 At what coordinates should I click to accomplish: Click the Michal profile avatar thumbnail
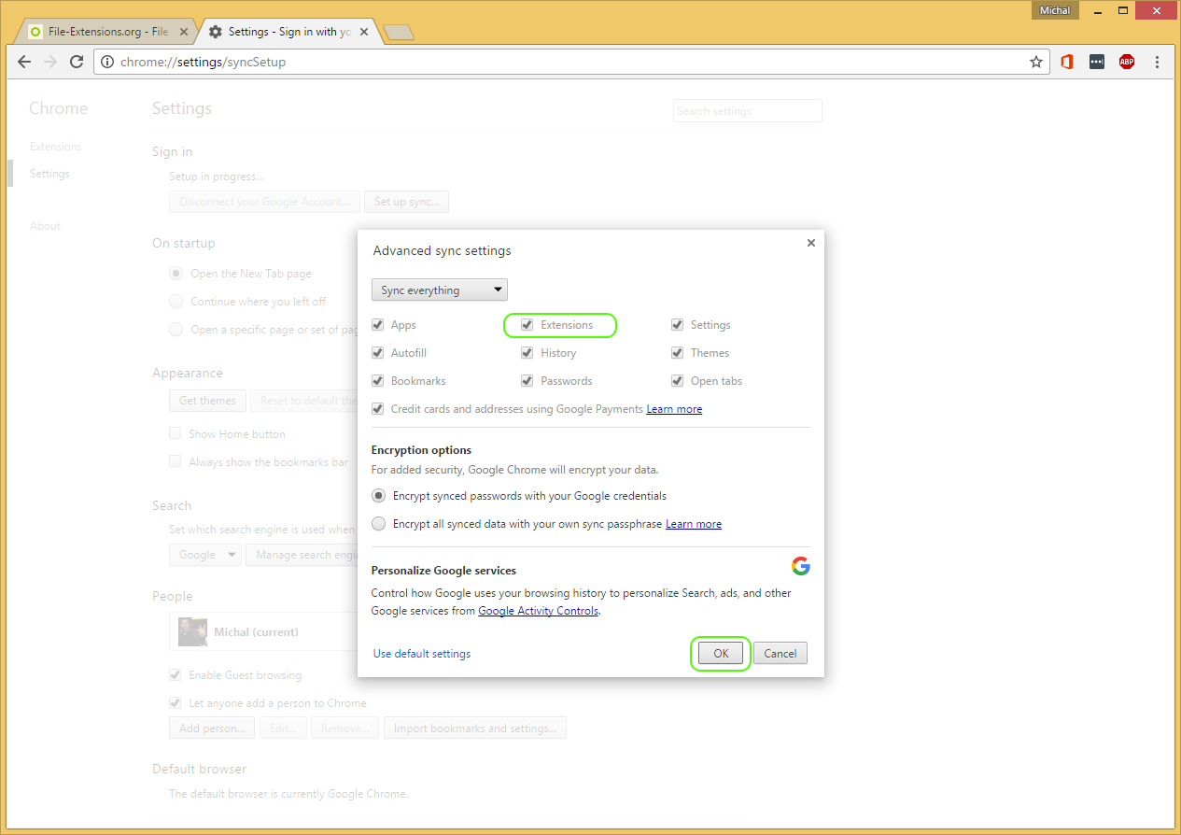pyautogui.click(x=191, y=631)
